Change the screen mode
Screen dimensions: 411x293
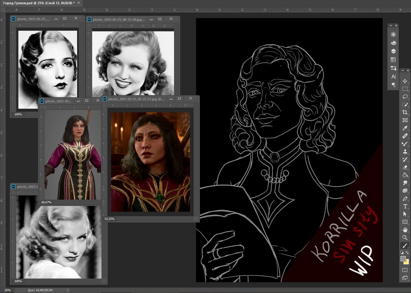(405, 278)
